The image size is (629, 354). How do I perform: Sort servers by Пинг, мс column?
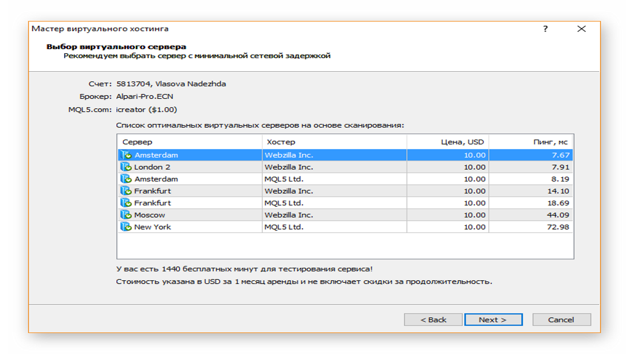click(531, 142)
